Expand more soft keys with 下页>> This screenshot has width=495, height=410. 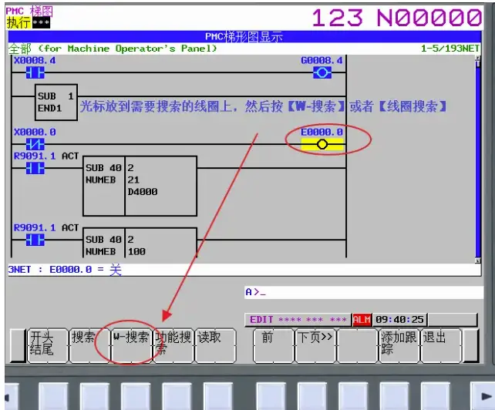pos(315,345)
